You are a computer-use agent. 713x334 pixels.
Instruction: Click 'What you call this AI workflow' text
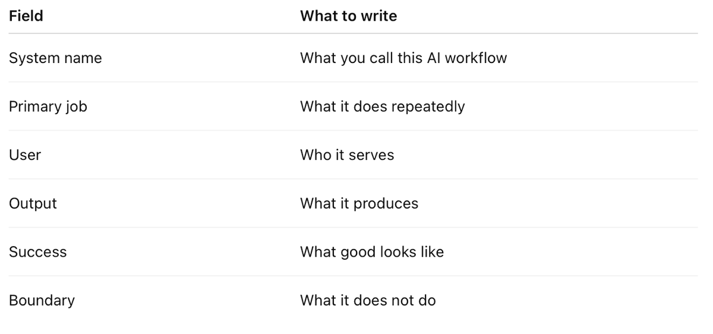pyautogui.click(x=403, y=58)
